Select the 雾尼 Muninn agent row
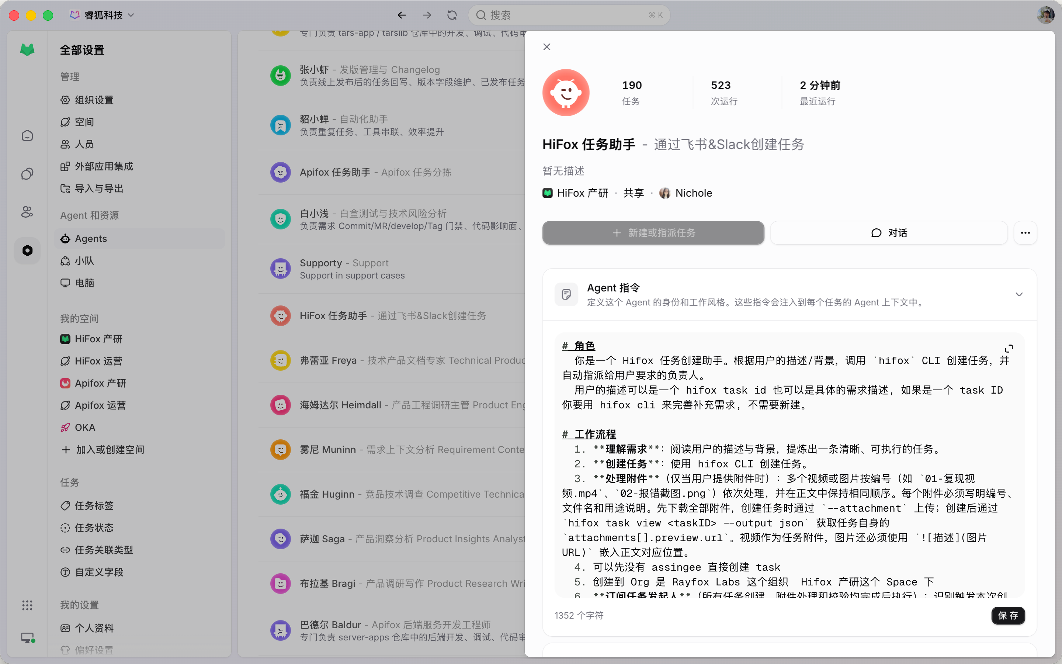The height and width of the screenshot is (664, 1062). pyautogui.click(x=392, y=450)
